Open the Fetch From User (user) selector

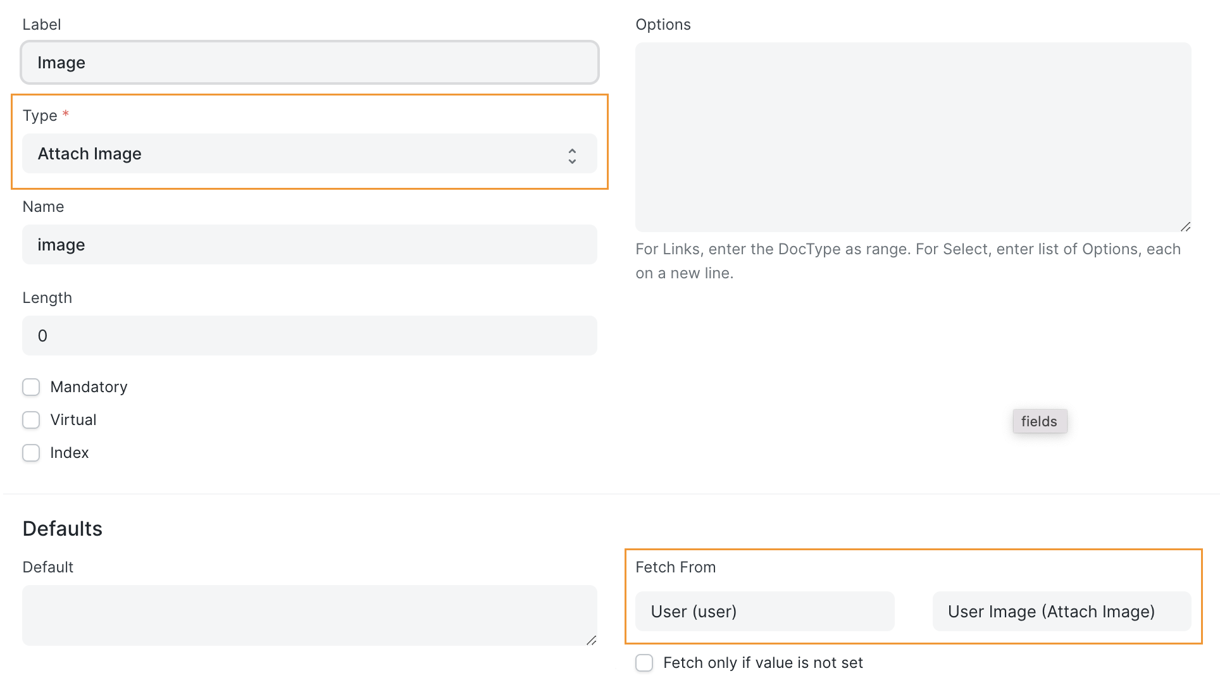click(x=764, y=612)
